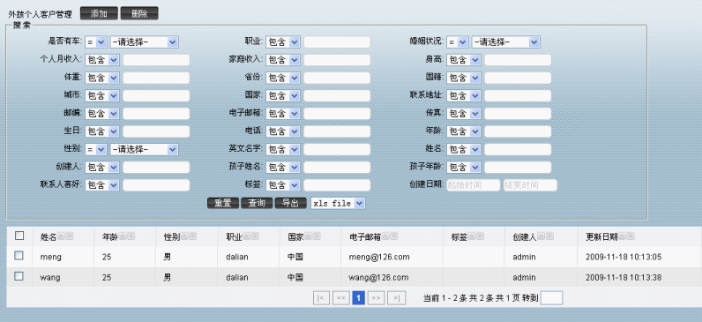Click the 重置 reset button
Screen dimensions: 702x322
pos(223,203)
